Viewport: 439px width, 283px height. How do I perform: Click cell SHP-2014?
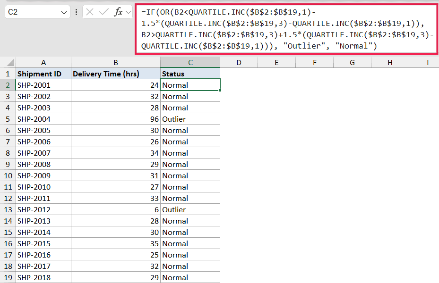tap(43, 232)
